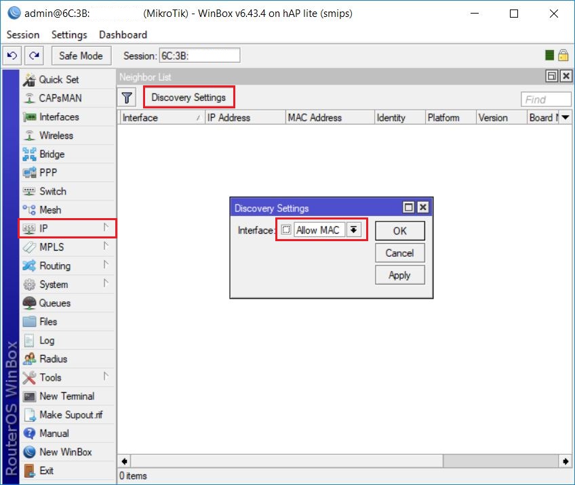Sort by the Identity column
This screenshot has height=485, width=575.
click(x=399, y=118)
